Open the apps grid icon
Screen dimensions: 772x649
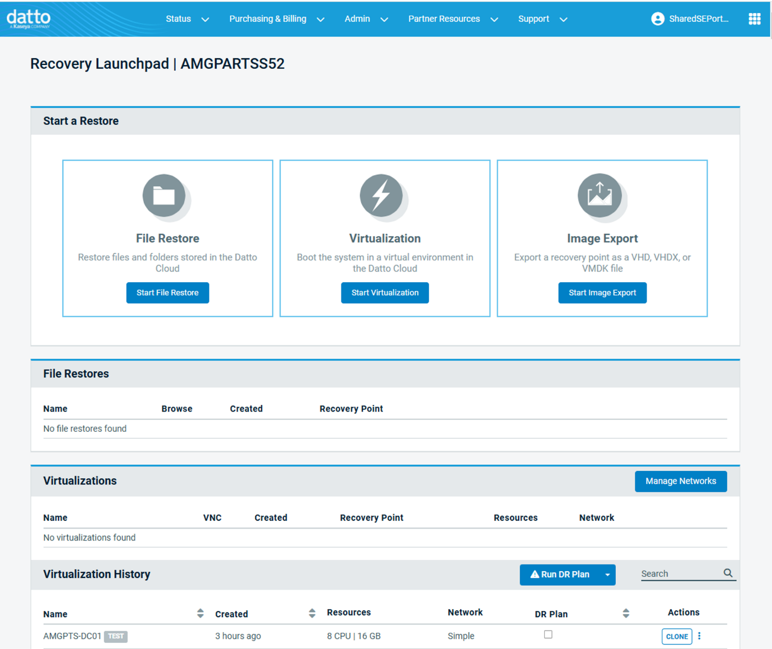click(x=754, y=19)
